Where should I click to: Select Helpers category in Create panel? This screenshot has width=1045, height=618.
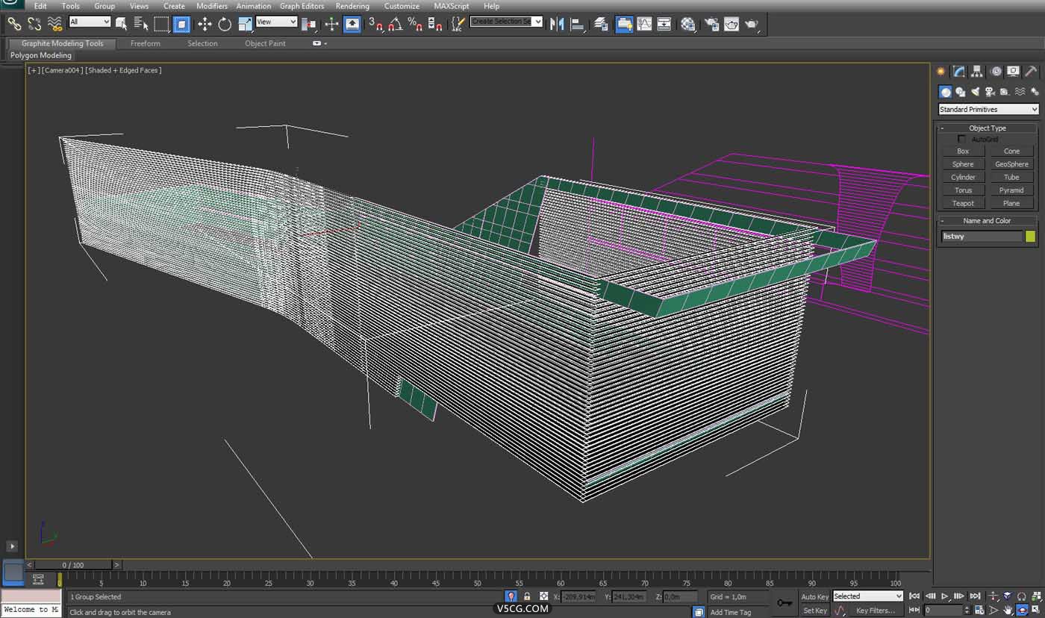pyautogui.click(x=1005, y=92)
